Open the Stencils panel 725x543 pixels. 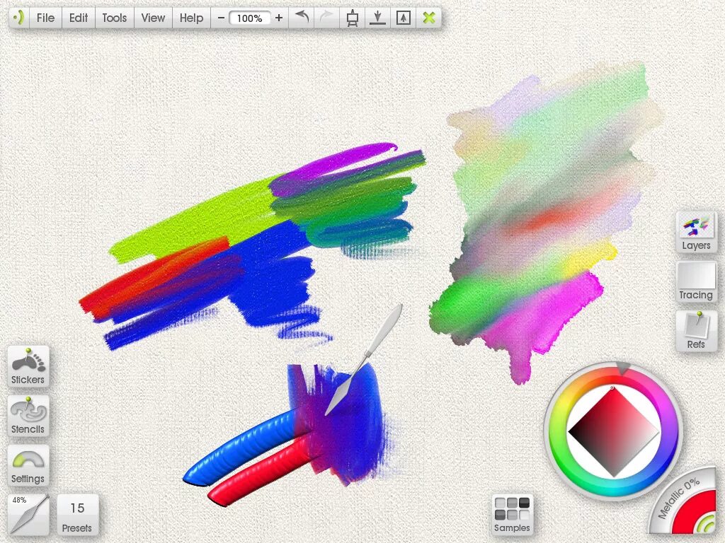pyautogui.click(x=28, y=416)
